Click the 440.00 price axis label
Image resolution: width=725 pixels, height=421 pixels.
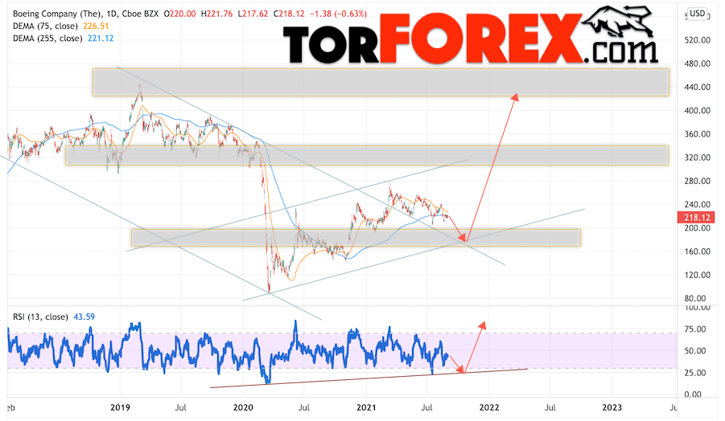698,88
